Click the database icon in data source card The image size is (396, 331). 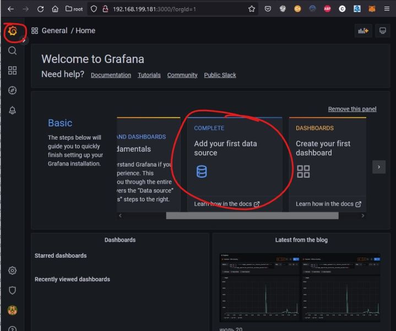point(202,172)
